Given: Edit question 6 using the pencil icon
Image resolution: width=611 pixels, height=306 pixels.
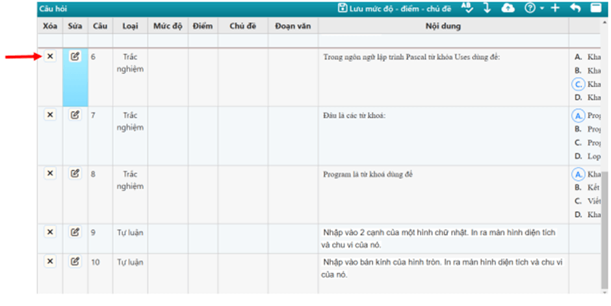Looking at the screenshot, I should pyautogui.click(x=75, y=57).
